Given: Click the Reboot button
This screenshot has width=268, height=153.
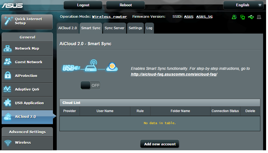Looking at the screenshot, I should (126, 5).
